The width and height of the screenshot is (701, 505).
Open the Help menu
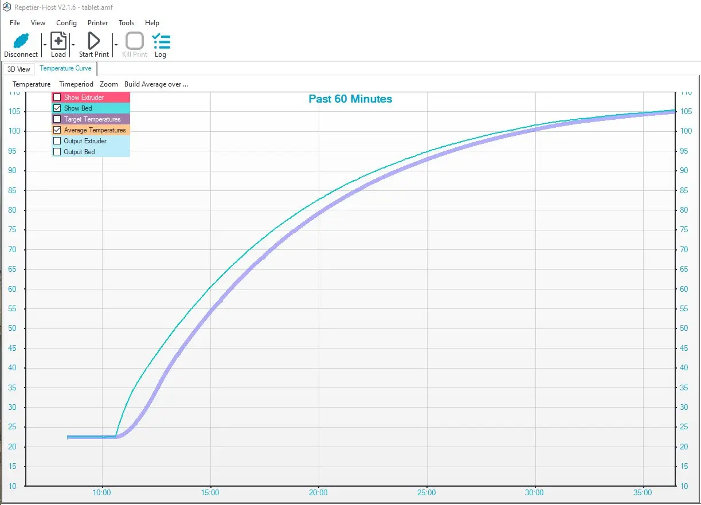tap(152, 23)
